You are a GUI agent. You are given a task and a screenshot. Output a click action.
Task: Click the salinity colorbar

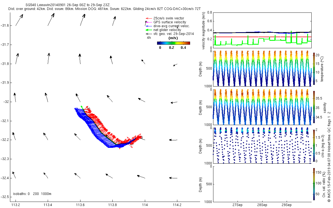314,107
